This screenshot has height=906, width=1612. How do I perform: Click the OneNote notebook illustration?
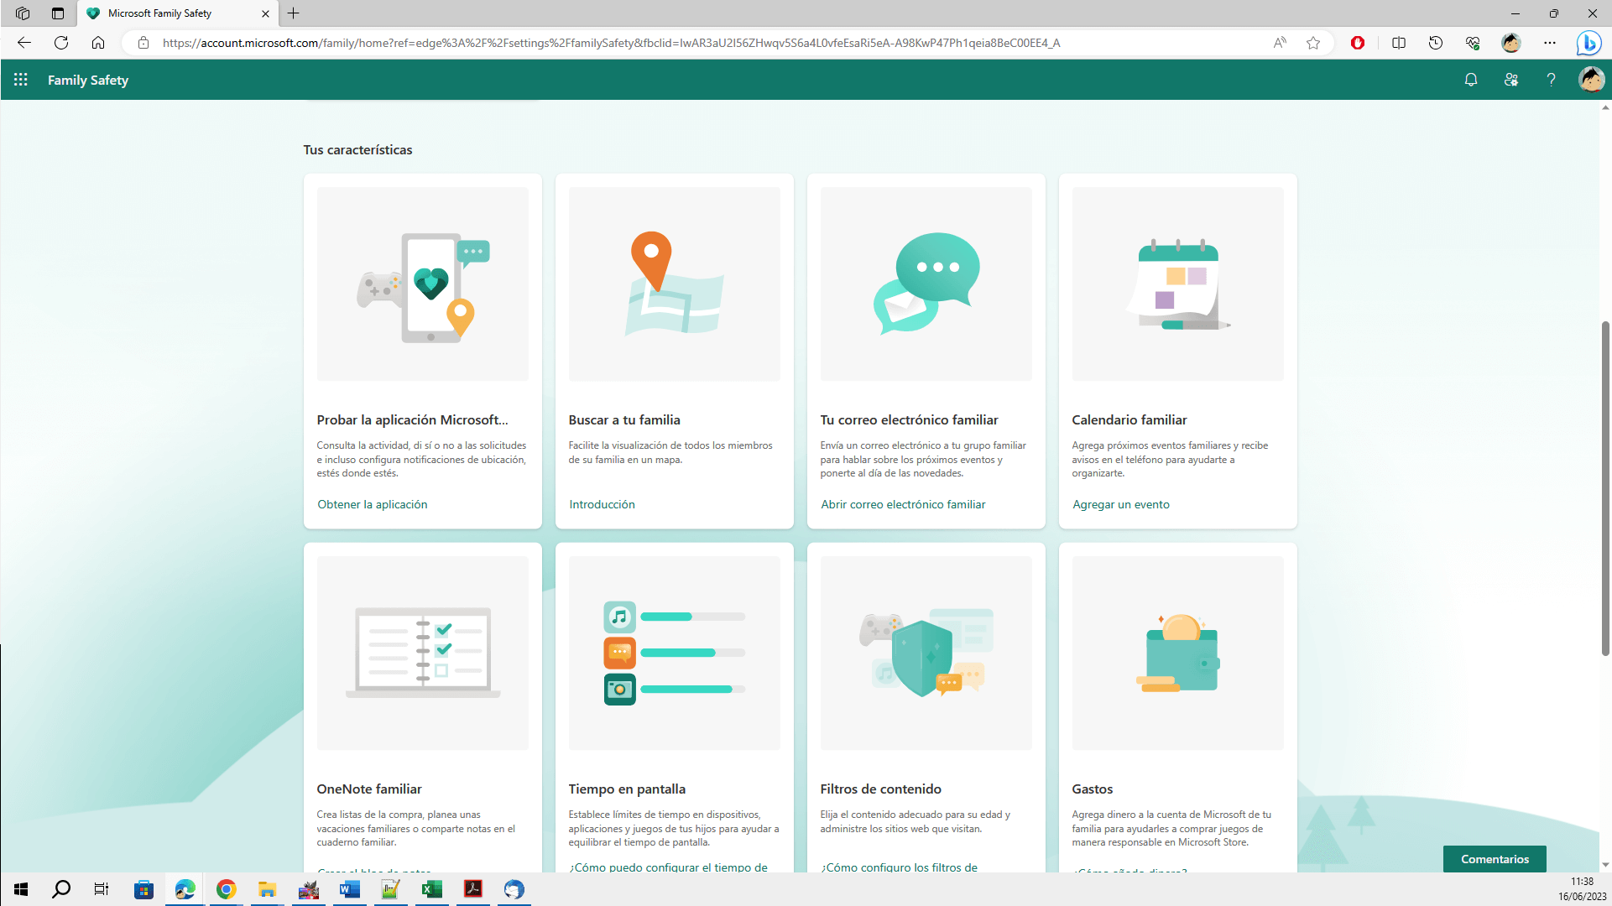[423, 653]
